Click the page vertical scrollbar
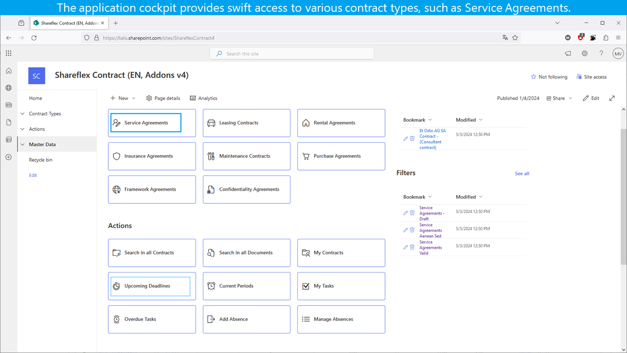This screenshot has width=627, height=353. coord(624,196)
